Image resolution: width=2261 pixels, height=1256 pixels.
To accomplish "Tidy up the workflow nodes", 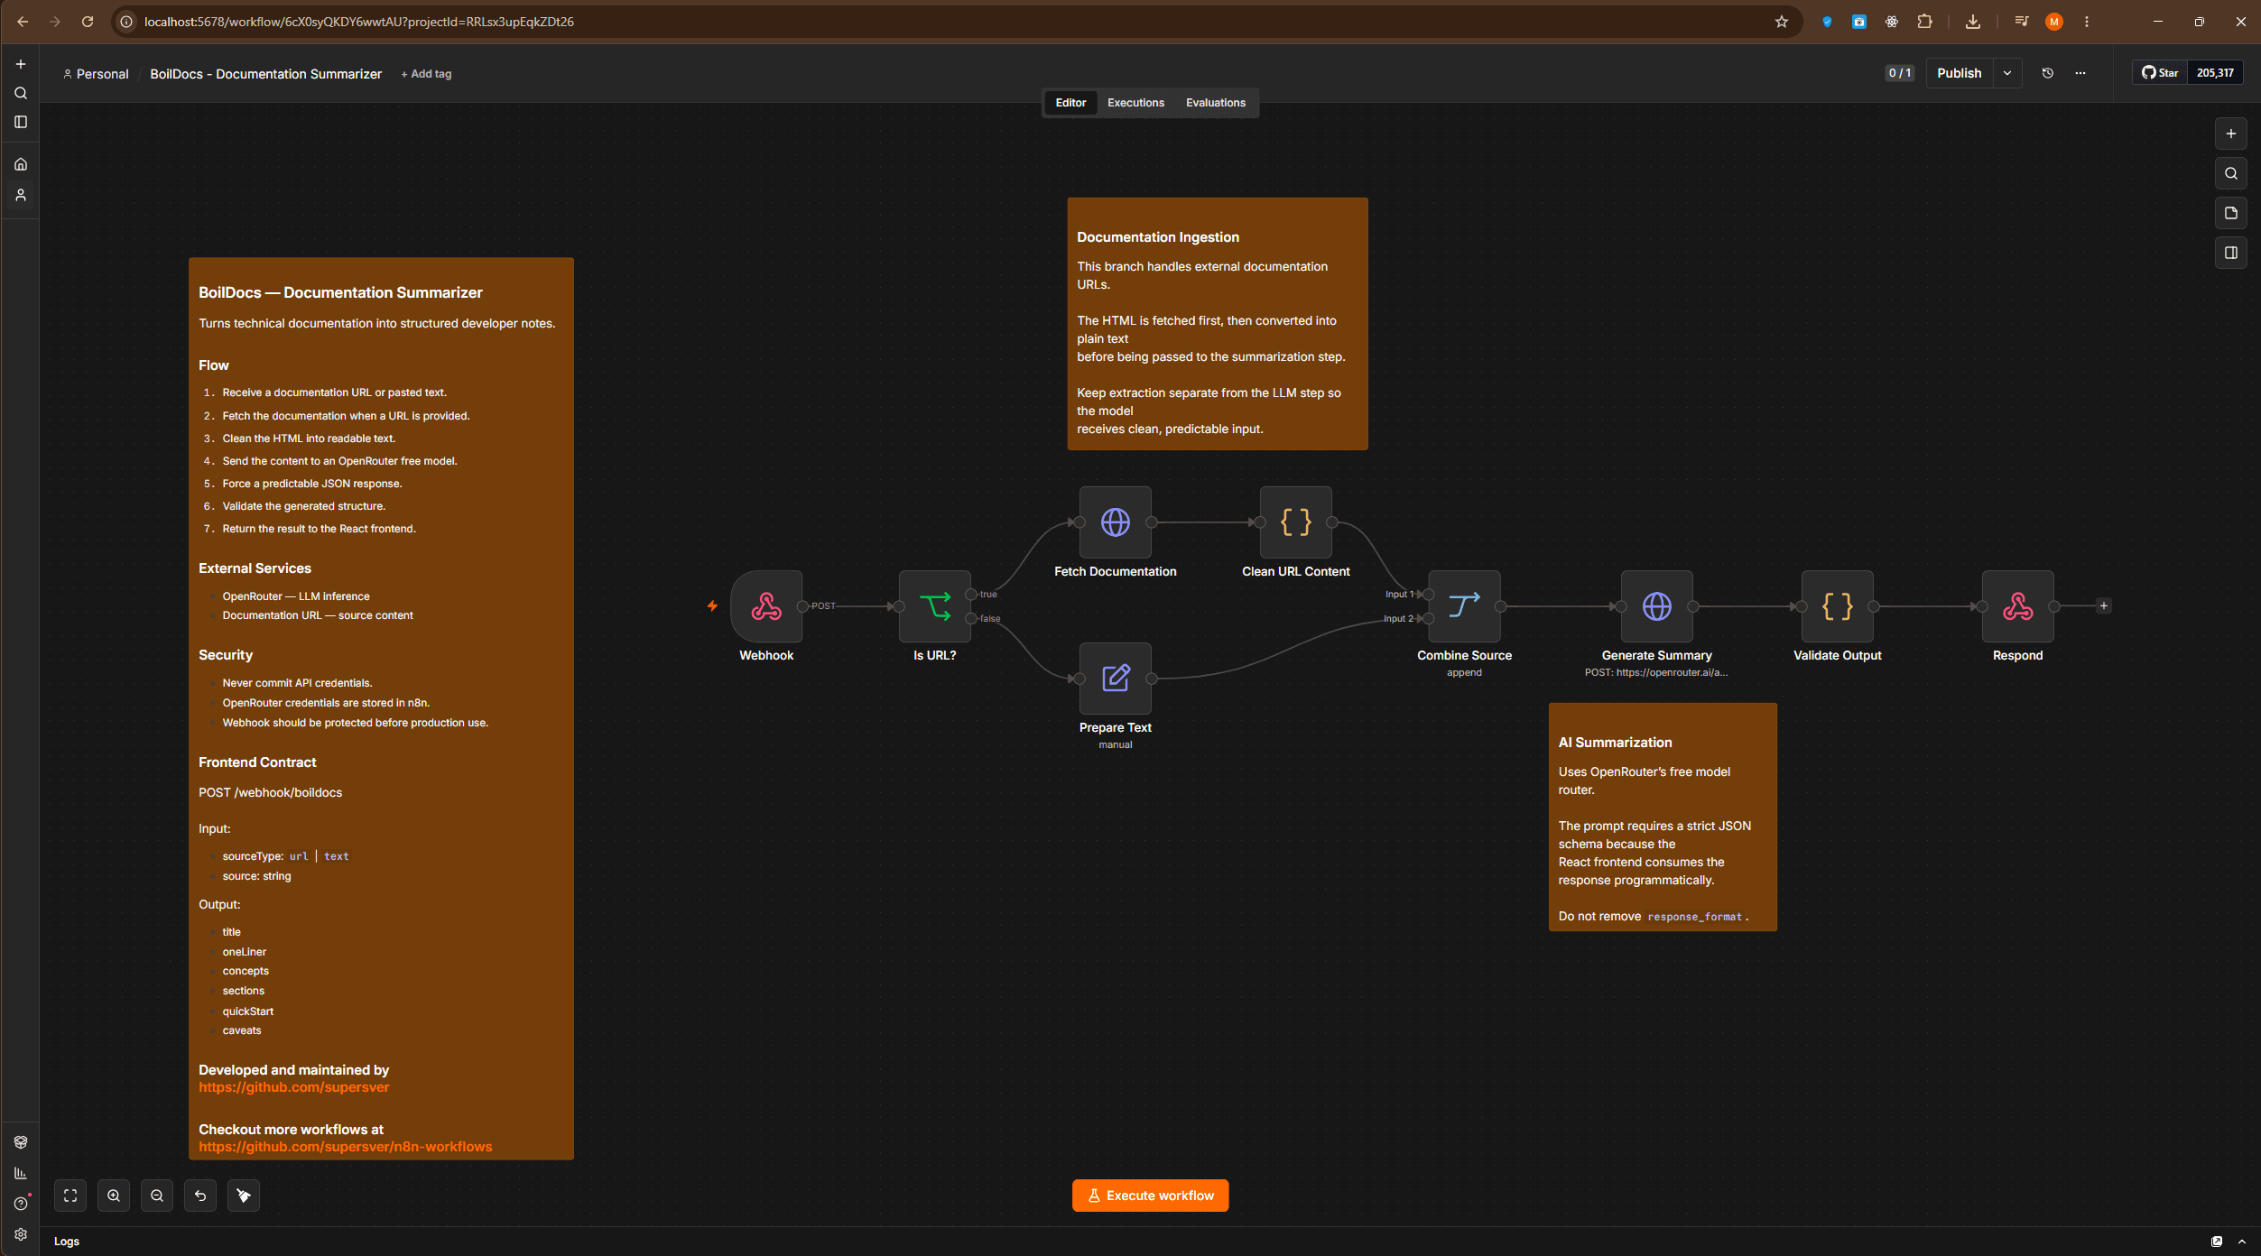I will point(244,1196).
